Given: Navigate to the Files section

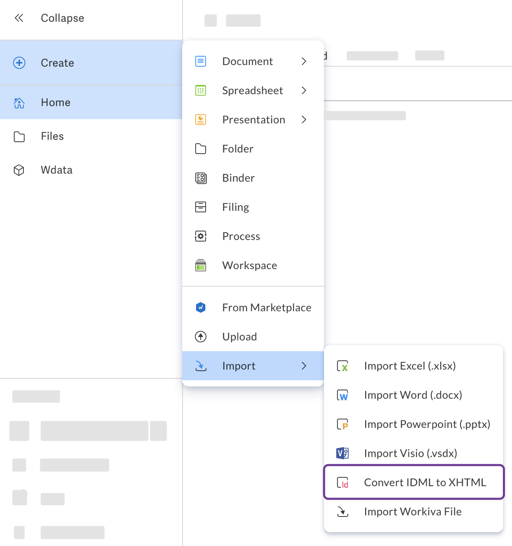Looking at the screenshot, I should (52, 136).
